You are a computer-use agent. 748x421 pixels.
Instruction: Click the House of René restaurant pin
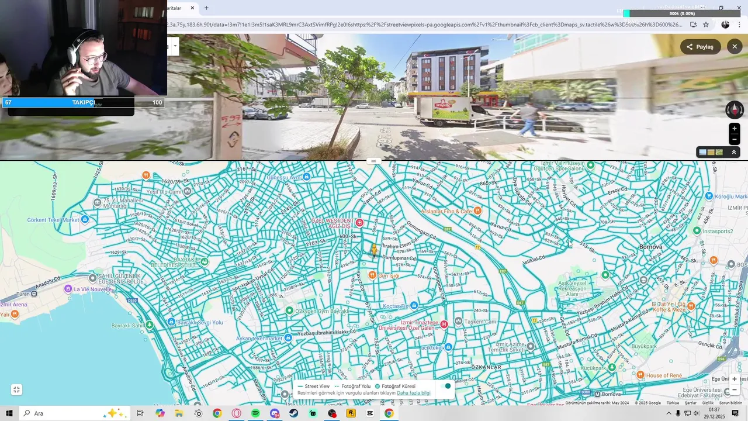[640, 375]
